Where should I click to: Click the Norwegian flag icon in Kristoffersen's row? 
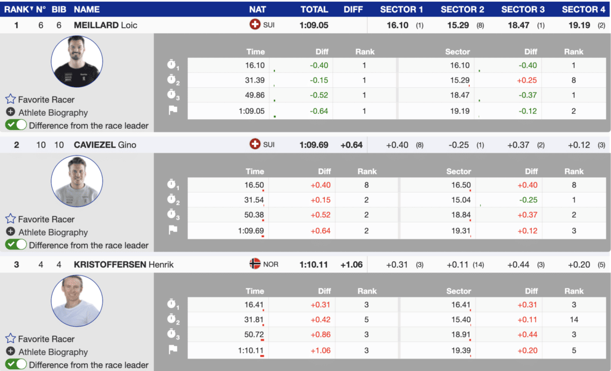tap(255, 264)
